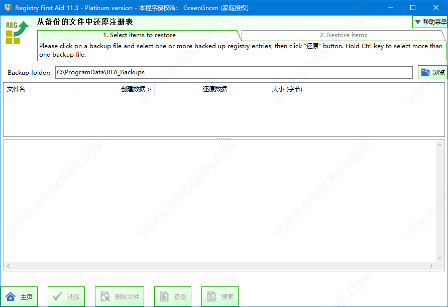Click the pane splitter handle dots
Screen dimensions: 448x307
[x=225, y=138]
